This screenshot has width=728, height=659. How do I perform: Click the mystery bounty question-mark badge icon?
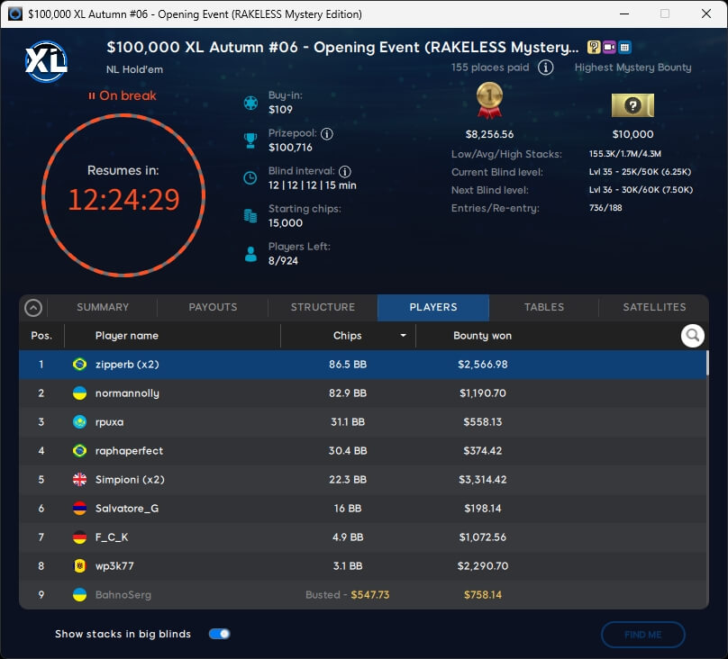[594, 48]
